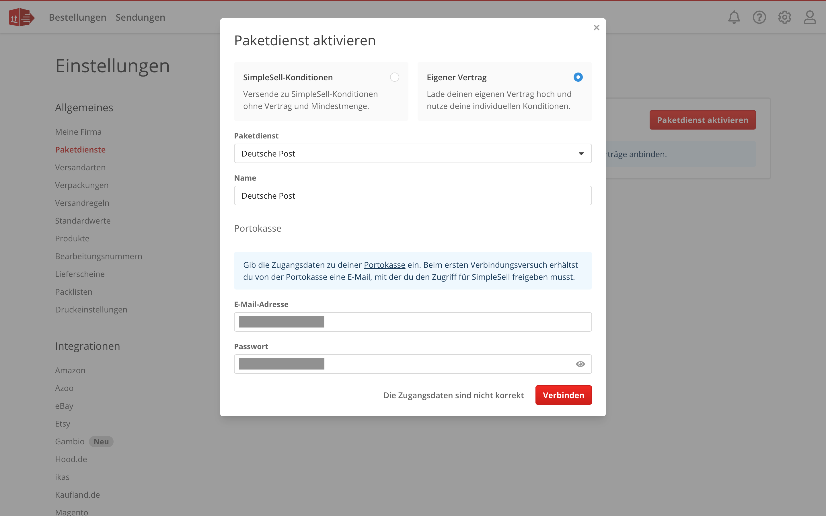The image size is (826, 516).
Task: Open Produkte settings
Action: point(72,238)
